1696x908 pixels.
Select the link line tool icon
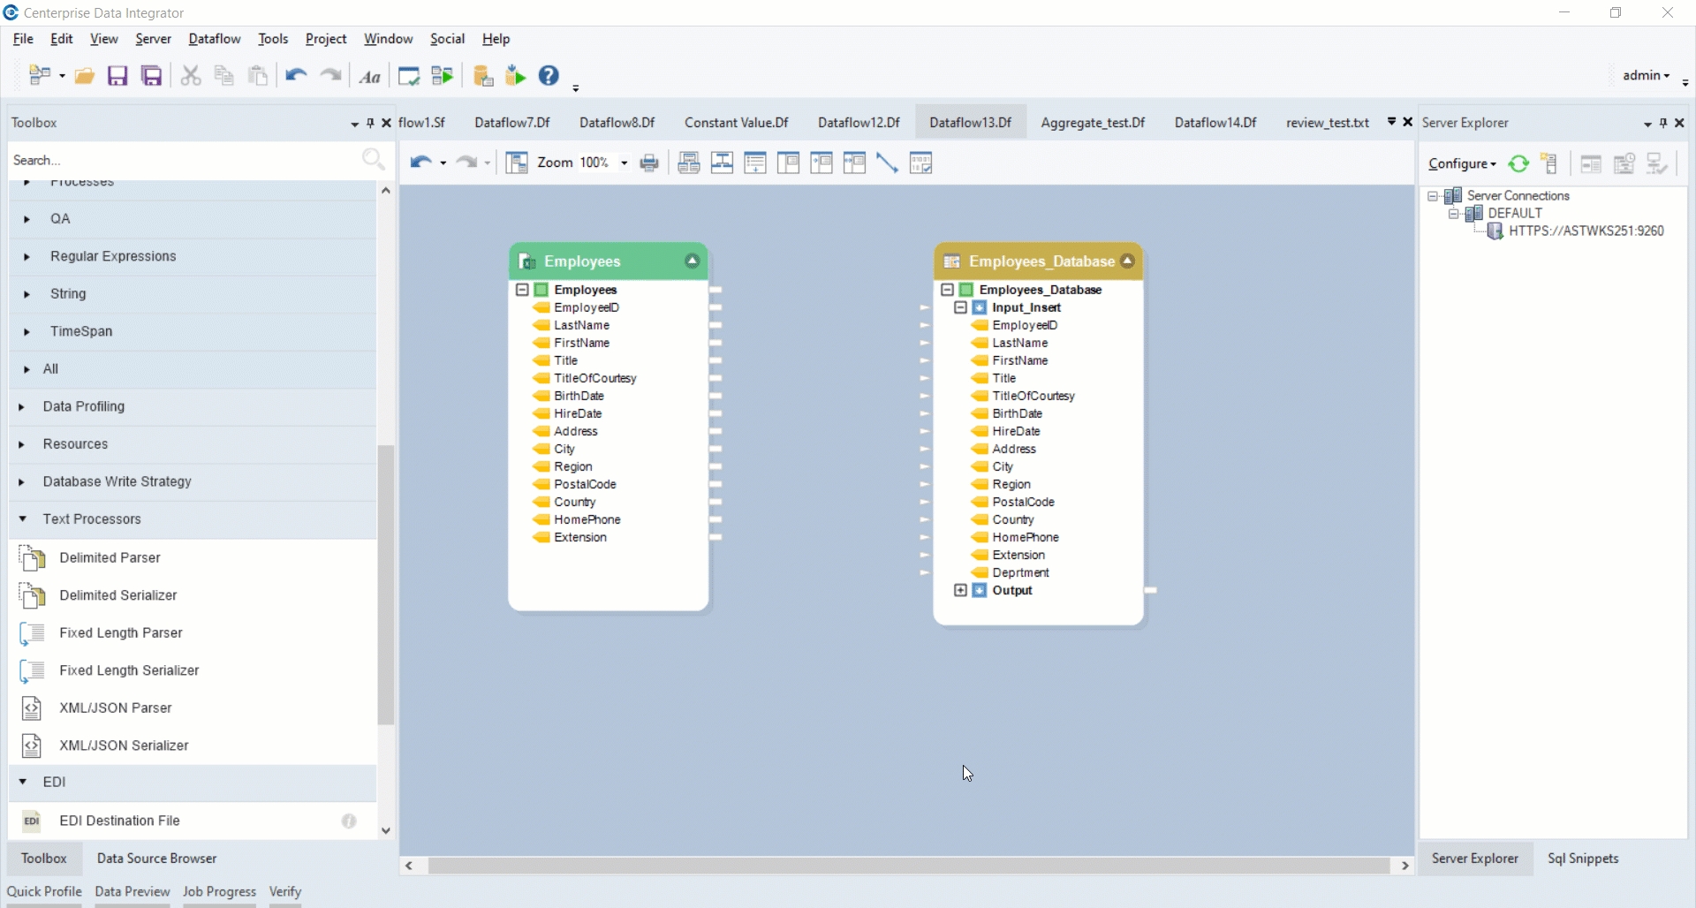coord(887,163)
